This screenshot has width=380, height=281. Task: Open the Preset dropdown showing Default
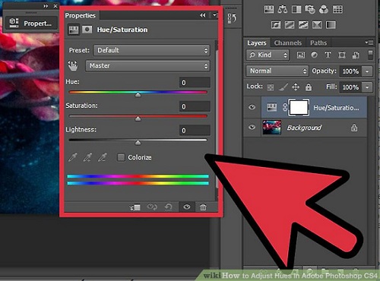pyautogui.click(x=152, y=50)
